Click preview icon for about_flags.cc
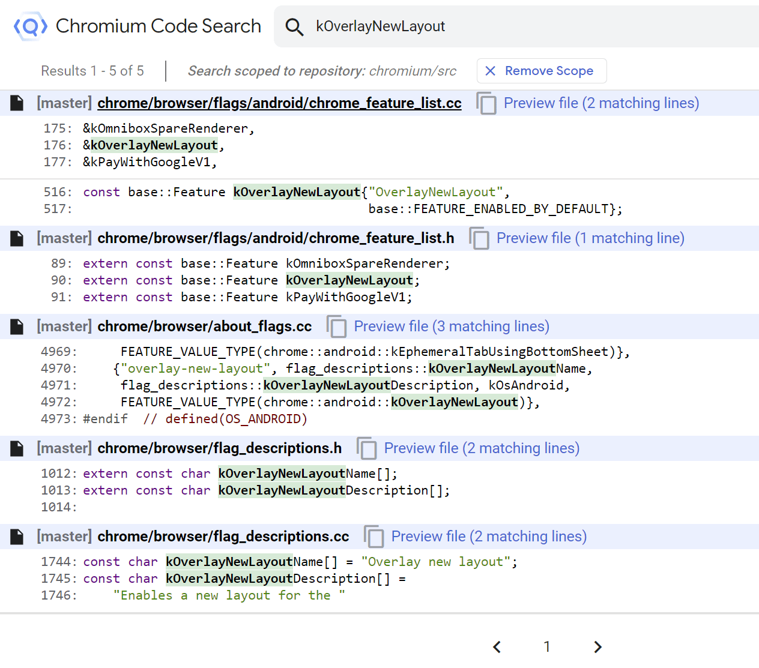This screenshot has height=668, width=759. click(x=337, y=326)
